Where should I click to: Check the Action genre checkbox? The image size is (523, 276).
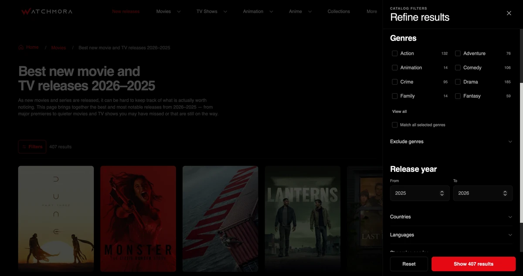click(x=395, y=54)
